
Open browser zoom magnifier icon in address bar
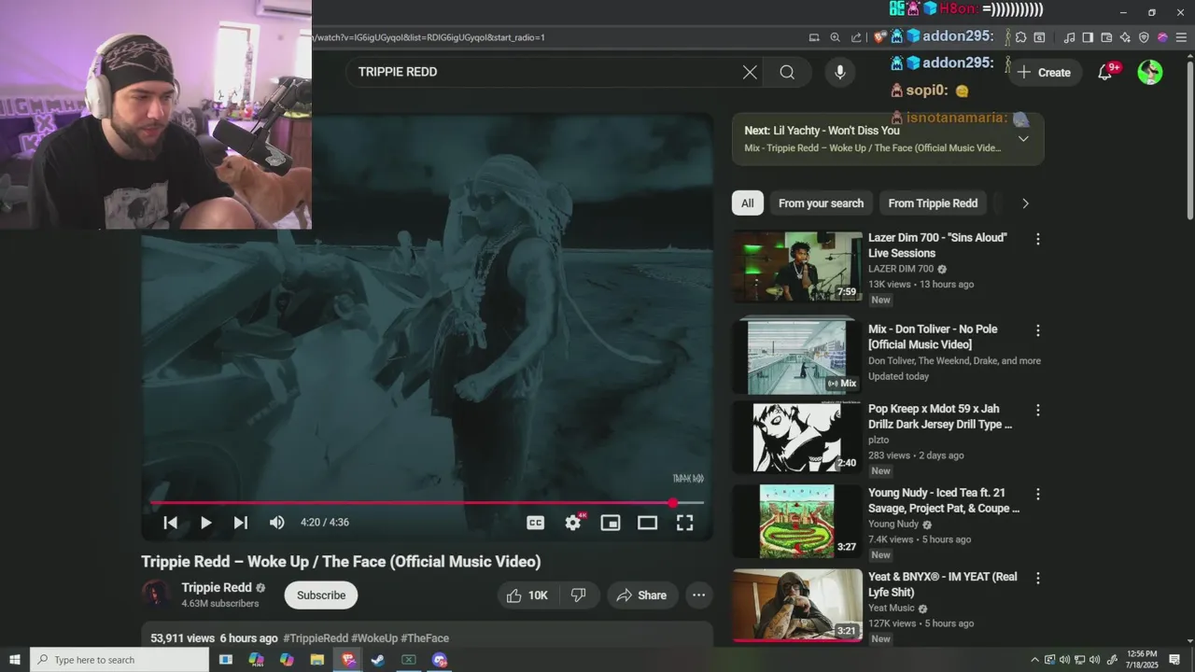tap(835, 37)
